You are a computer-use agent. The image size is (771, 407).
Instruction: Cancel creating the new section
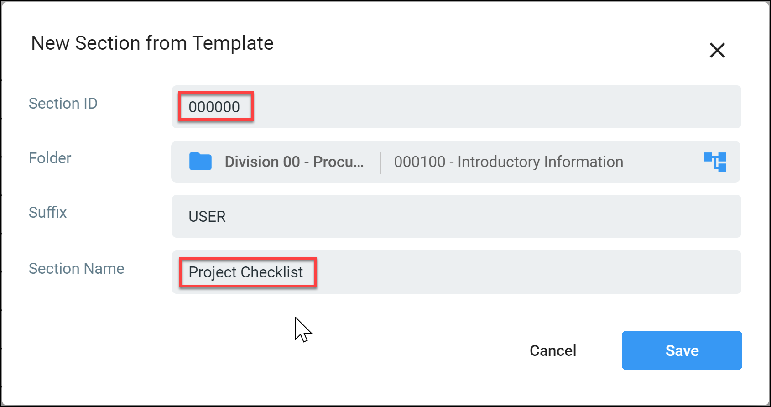click(x=553, y=350)
